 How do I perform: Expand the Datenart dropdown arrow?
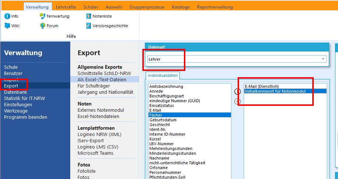pyautogui.click(x=323, y=59)
